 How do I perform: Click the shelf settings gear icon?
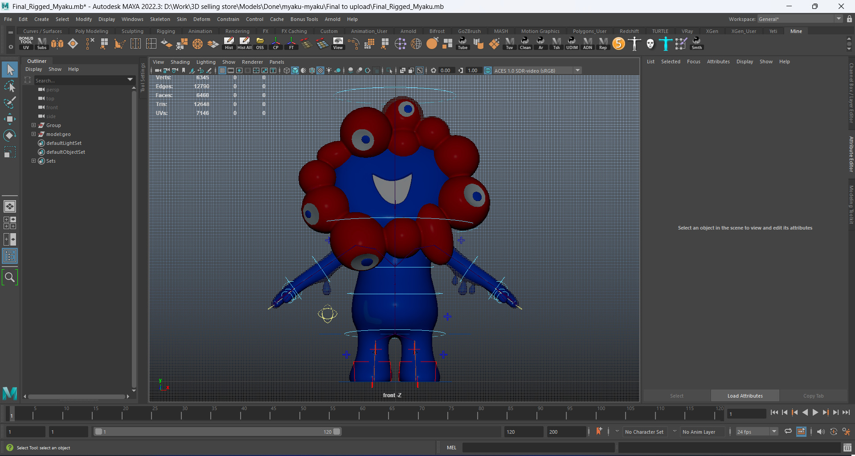(11, 46)
